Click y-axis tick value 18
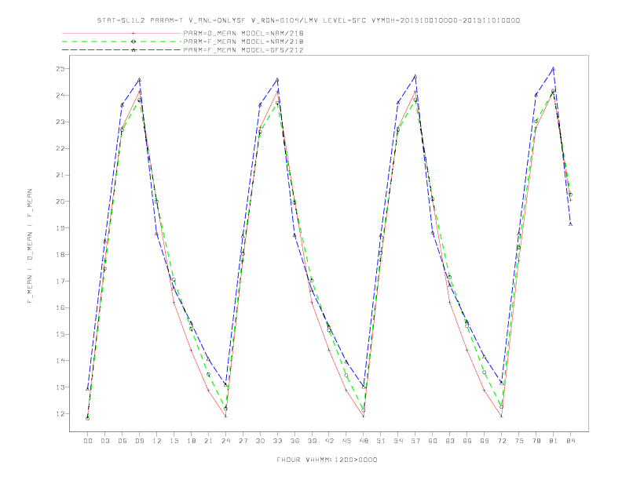This screenshot has width=622, height=480. (x=60, y=255)
